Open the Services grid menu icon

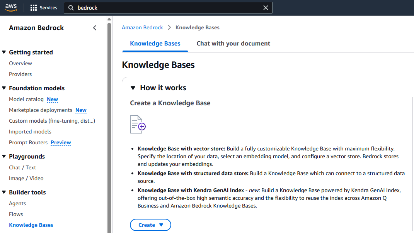click(34, 8)
